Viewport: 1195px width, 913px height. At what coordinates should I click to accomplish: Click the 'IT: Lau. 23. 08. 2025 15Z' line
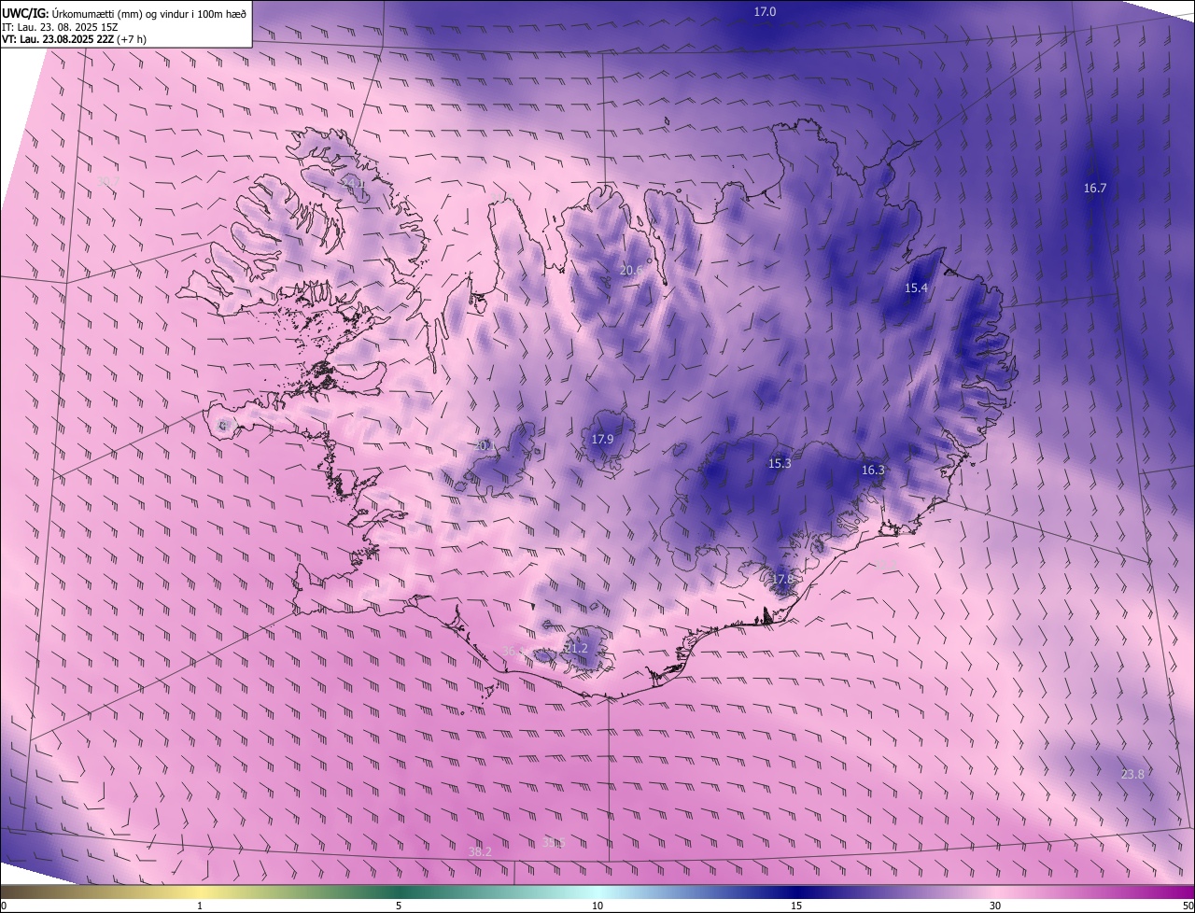coord(60,26)
